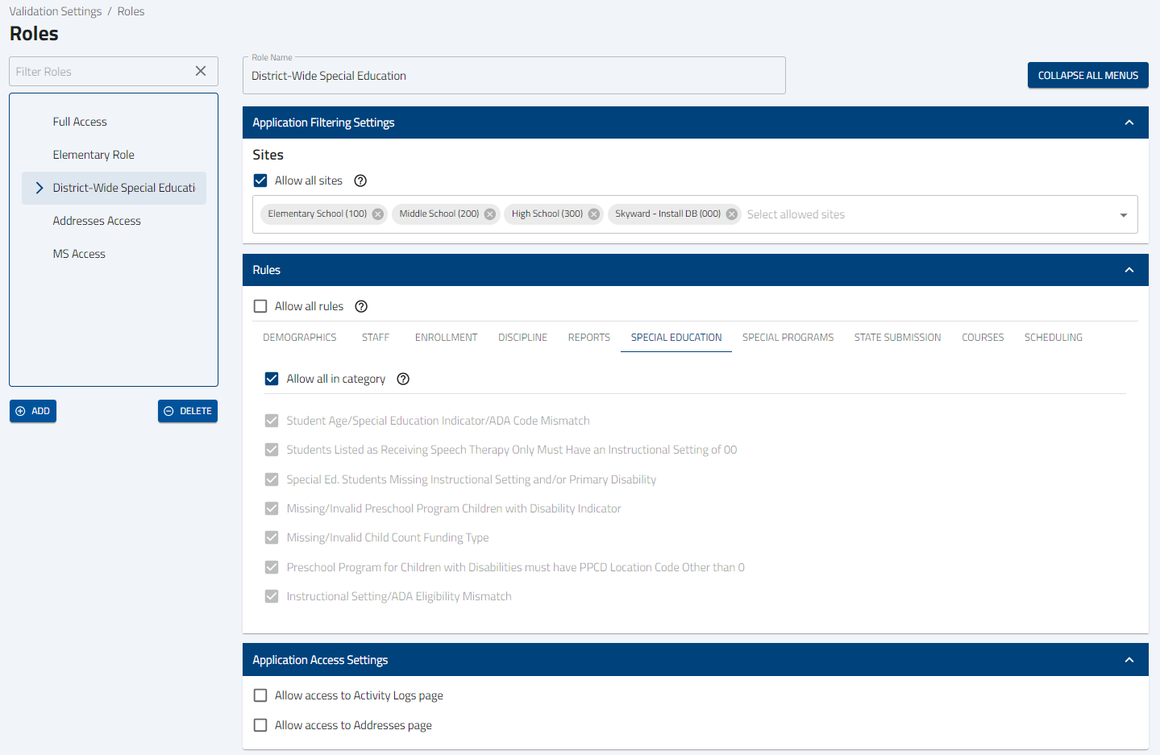Remove Middle School (200) site chip
1160x755 pixels.
[489, 214]
